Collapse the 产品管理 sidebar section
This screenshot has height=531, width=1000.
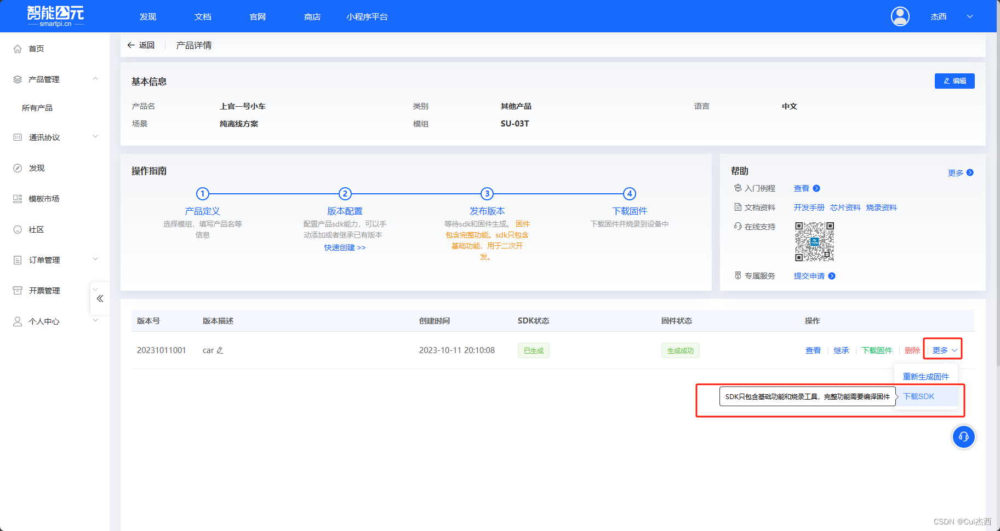tap(95, 79)
